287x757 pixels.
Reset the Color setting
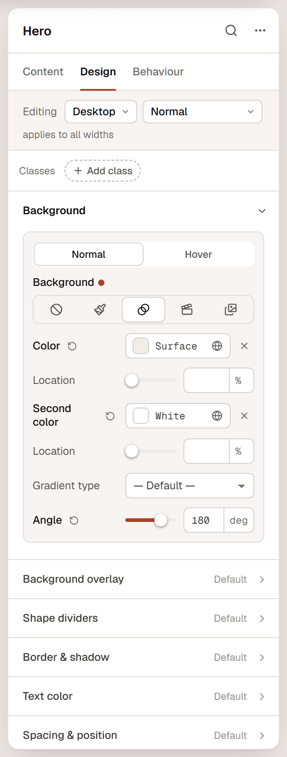point(72,346)
